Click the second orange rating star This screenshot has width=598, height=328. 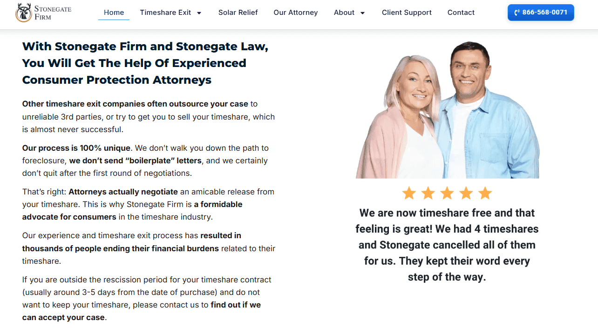point(428,193)
